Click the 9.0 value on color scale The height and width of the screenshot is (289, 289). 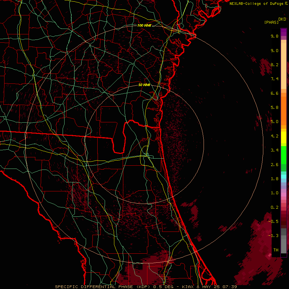click(x=275, y=50)
